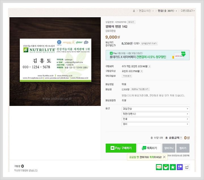The width and height of the screenshot is (204, 180).
Task: Click the 톡톡하기 chat button
Action: coord(149,148)
